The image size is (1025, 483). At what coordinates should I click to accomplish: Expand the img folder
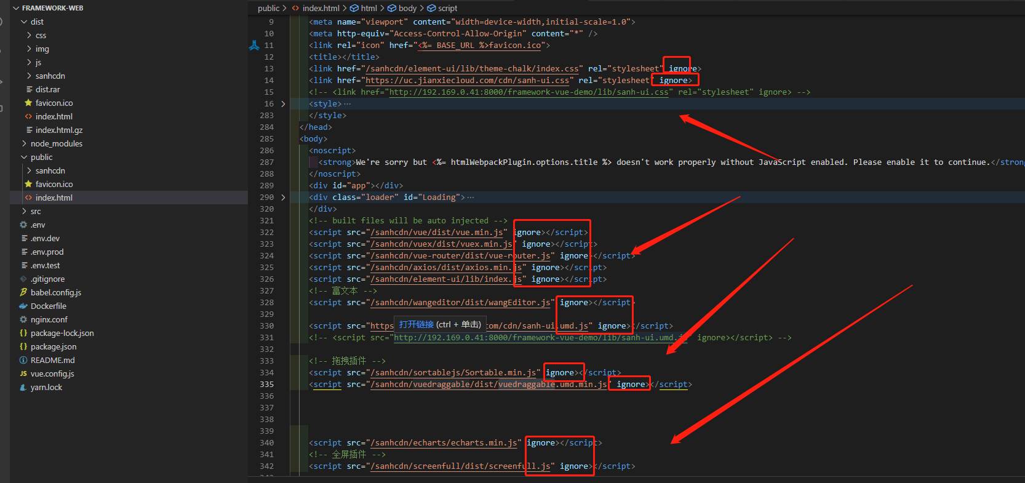29,49
